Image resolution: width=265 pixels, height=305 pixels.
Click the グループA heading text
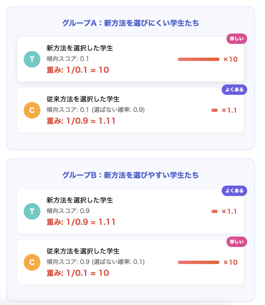[x=130, y=23]
